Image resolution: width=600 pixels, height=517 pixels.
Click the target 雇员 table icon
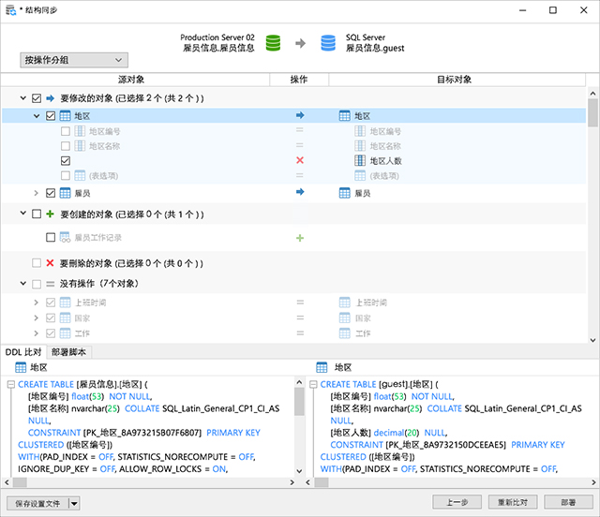(x=344, y=193)
